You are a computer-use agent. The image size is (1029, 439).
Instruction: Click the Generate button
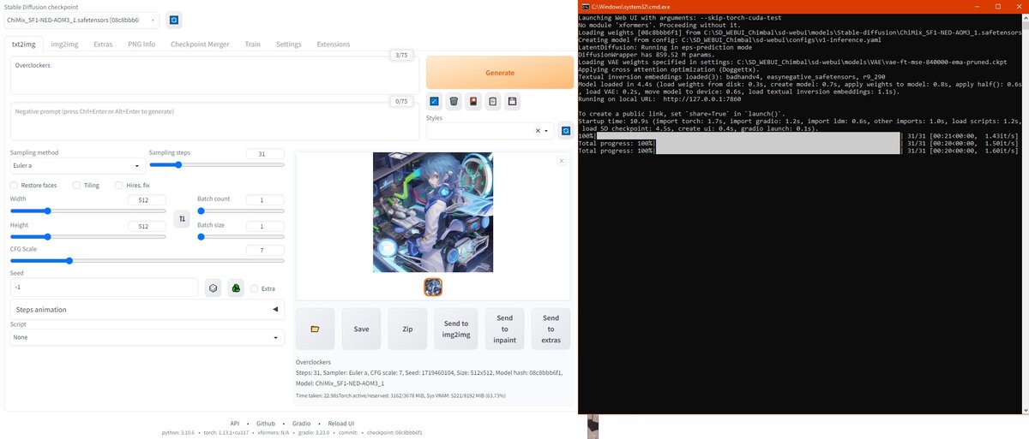500,73
